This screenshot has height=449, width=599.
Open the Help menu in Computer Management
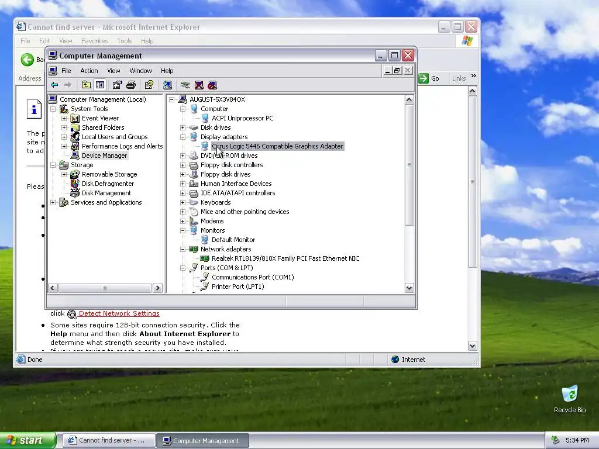pos(167,71)
